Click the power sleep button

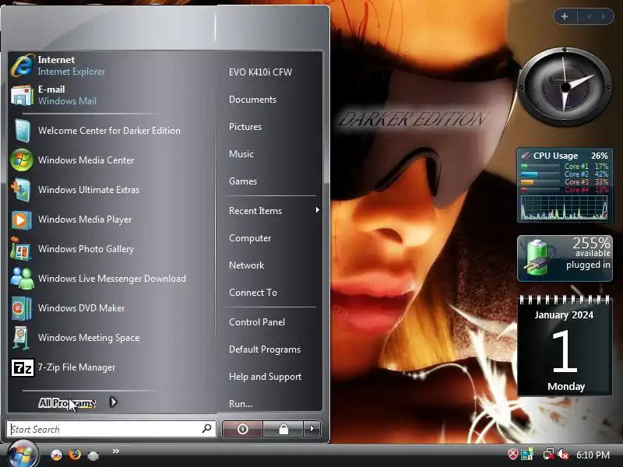point(242,429)
